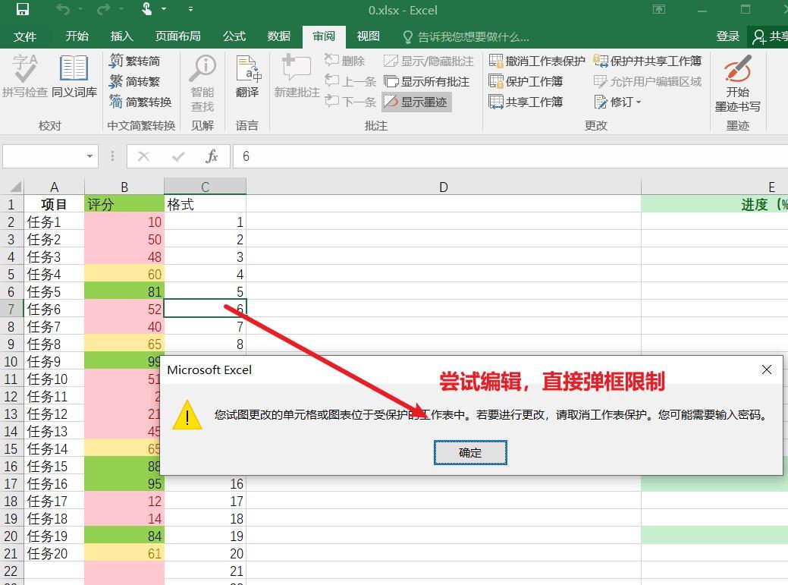Open the 文件 menu
The width and height of the screenshot is (788, 585).
coord(24,36)
